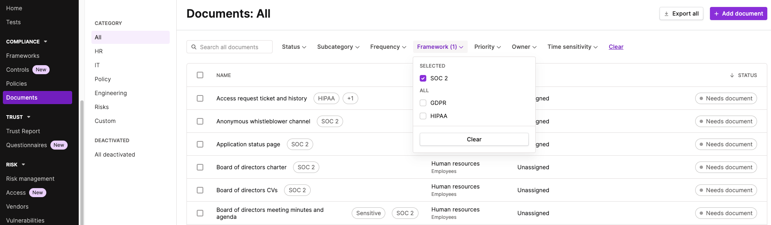Check the Application status page checkbox

pos(200,144)
